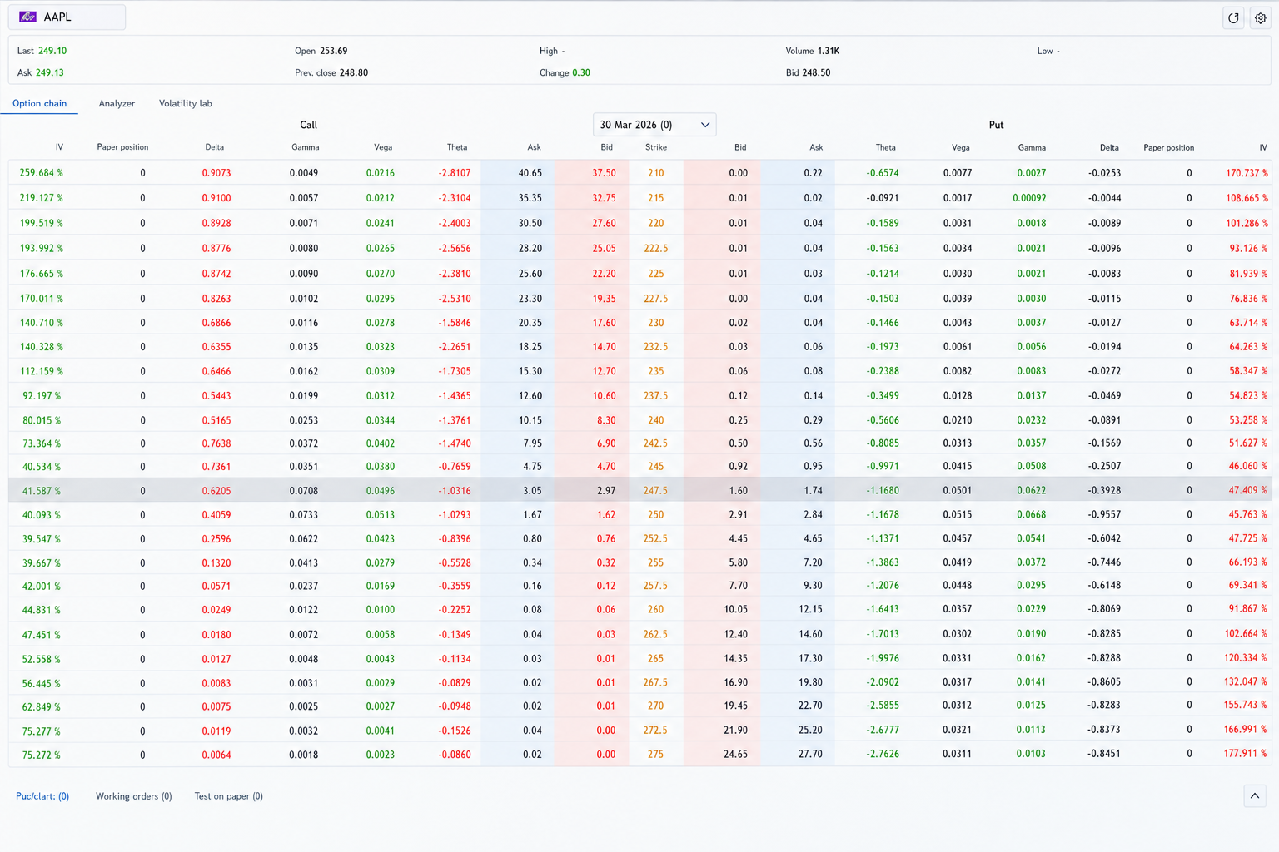Open settings gear icon
The height and width of the screenshot is (852, 1279).
[x=1261, y=17]
